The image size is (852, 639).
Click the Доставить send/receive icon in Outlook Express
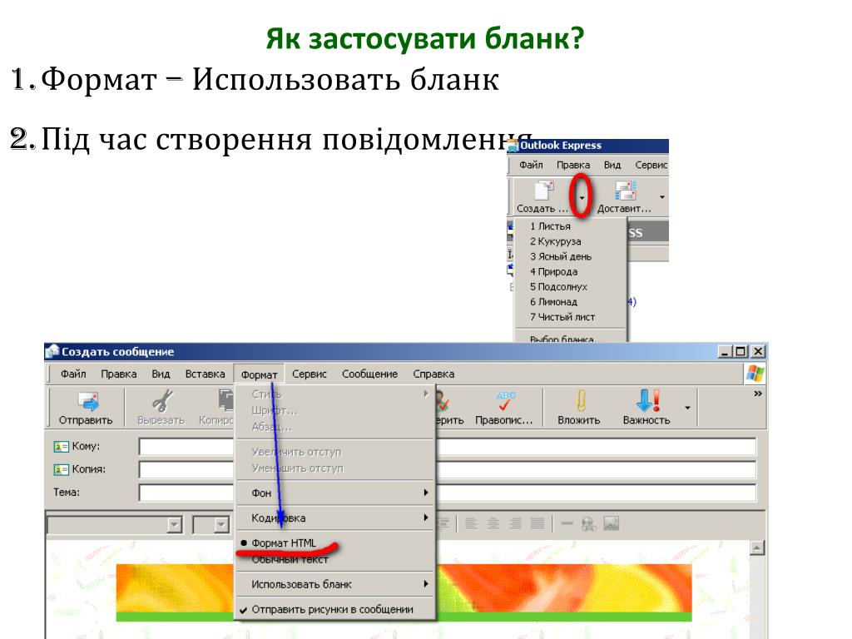626,191
